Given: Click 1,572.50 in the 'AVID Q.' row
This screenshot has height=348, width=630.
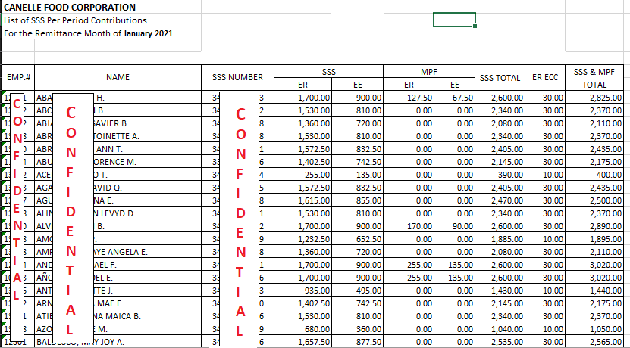Looking at the screenshot, I should pyautogui.click(x=303, y=187).
